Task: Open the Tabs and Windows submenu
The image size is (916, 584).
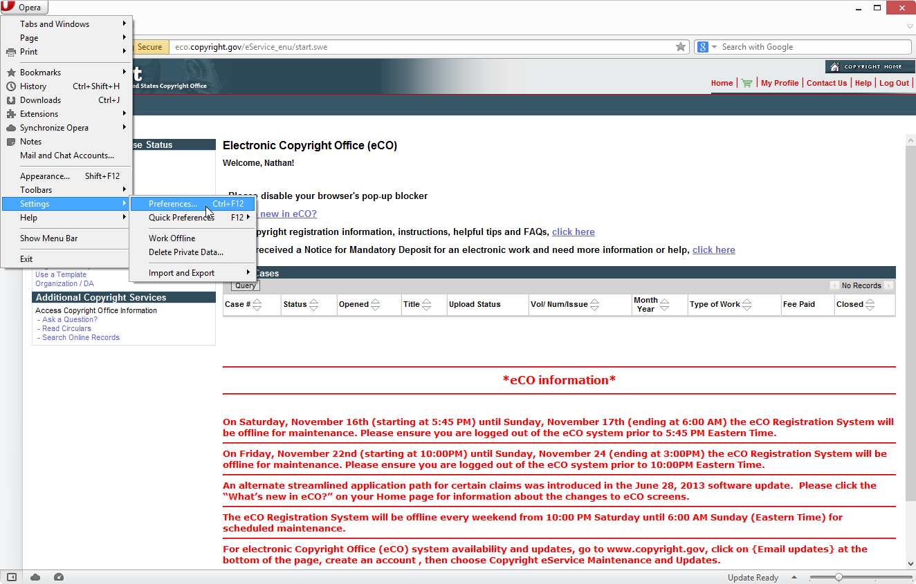Action: tap(66, 24)
